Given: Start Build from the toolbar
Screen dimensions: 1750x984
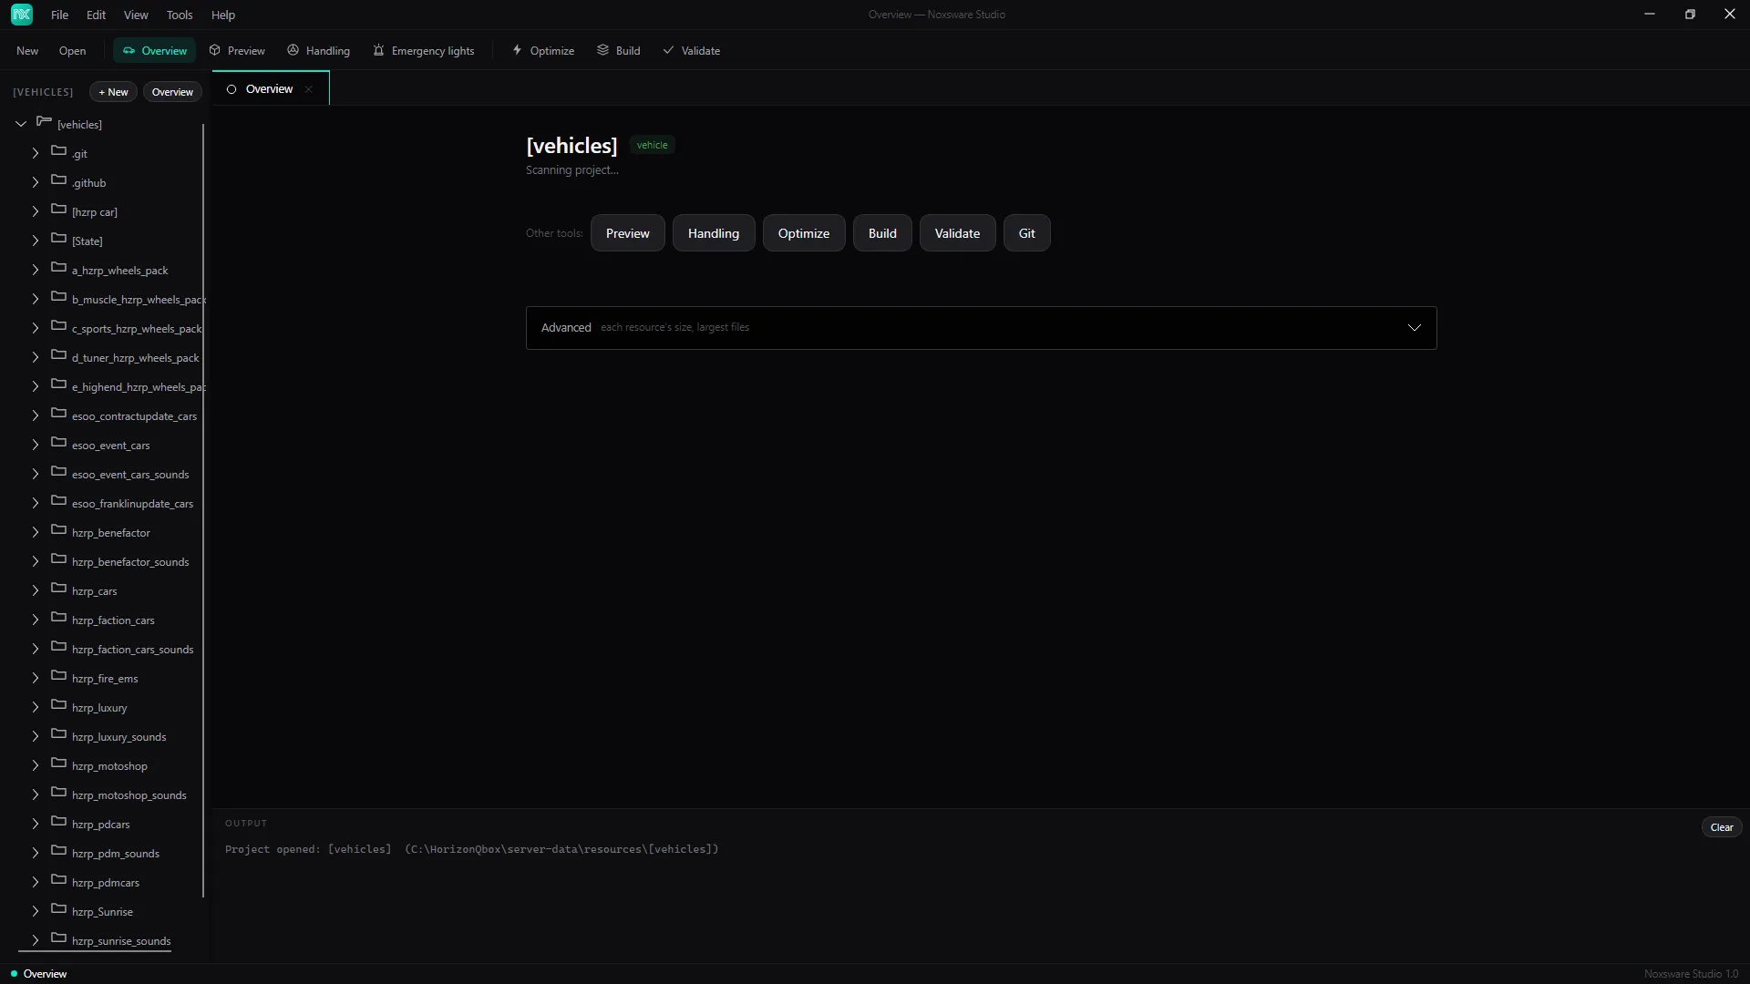Looking at the screenshot, I should tap(619, 51).
